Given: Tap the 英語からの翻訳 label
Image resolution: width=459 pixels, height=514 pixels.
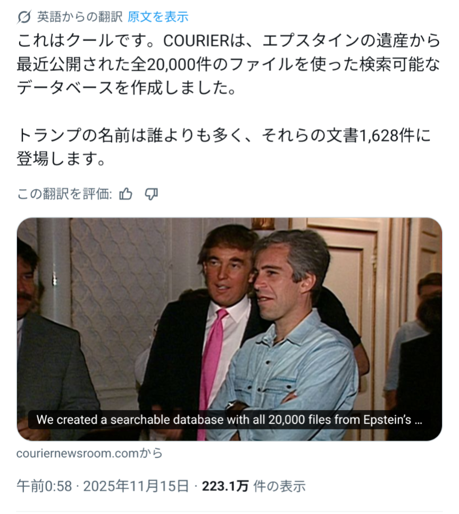Looking at the screenshot, I should click(80, 17).
